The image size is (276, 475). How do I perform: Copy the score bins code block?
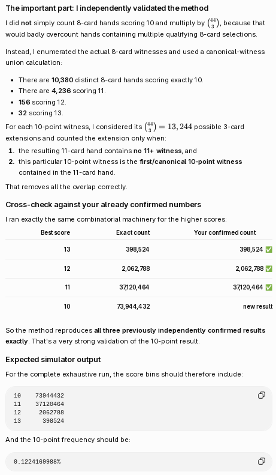(262, 395)
